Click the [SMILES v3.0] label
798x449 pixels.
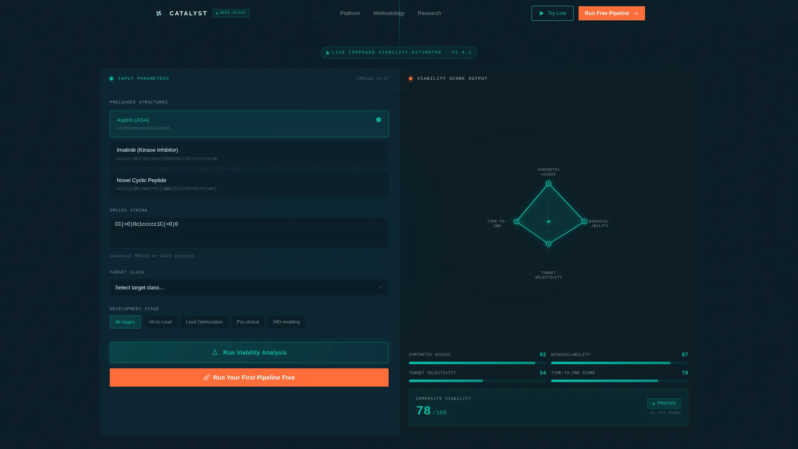372,79
